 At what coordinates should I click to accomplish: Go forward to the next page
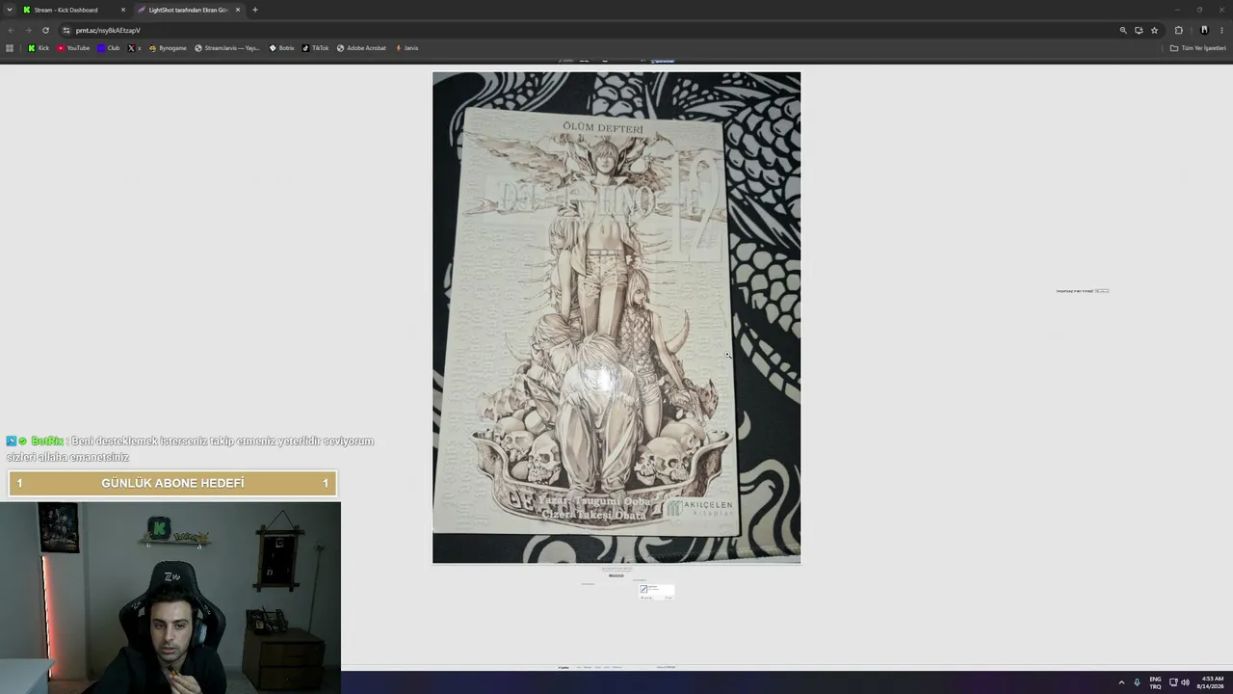pos(28,30)
